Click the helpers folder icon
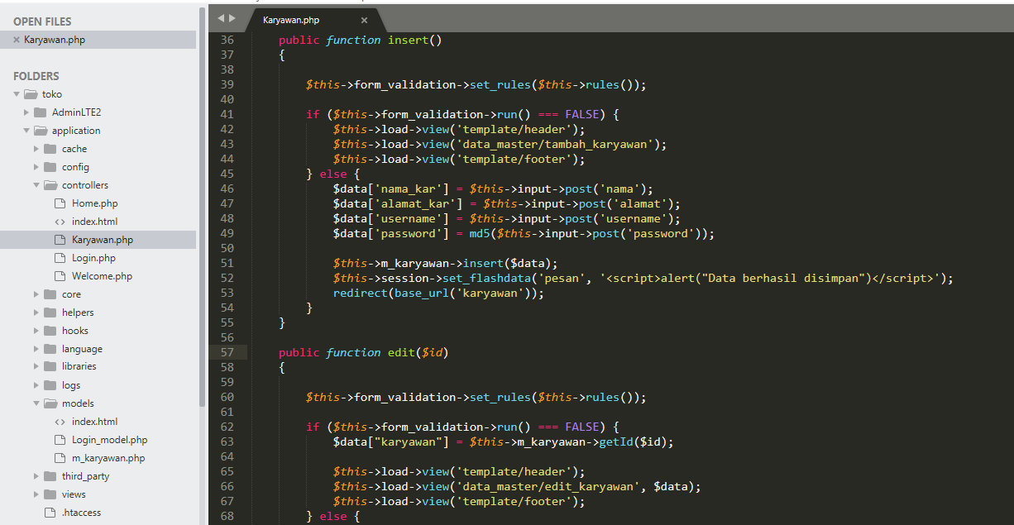Screen dimensions: 1014x525 point(50,313)
